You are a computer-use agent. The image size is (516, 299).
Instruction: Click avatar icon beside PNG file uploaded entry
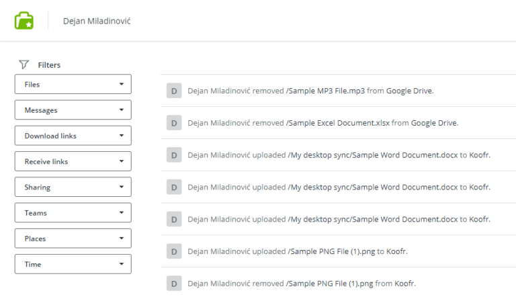coord(174,251)
